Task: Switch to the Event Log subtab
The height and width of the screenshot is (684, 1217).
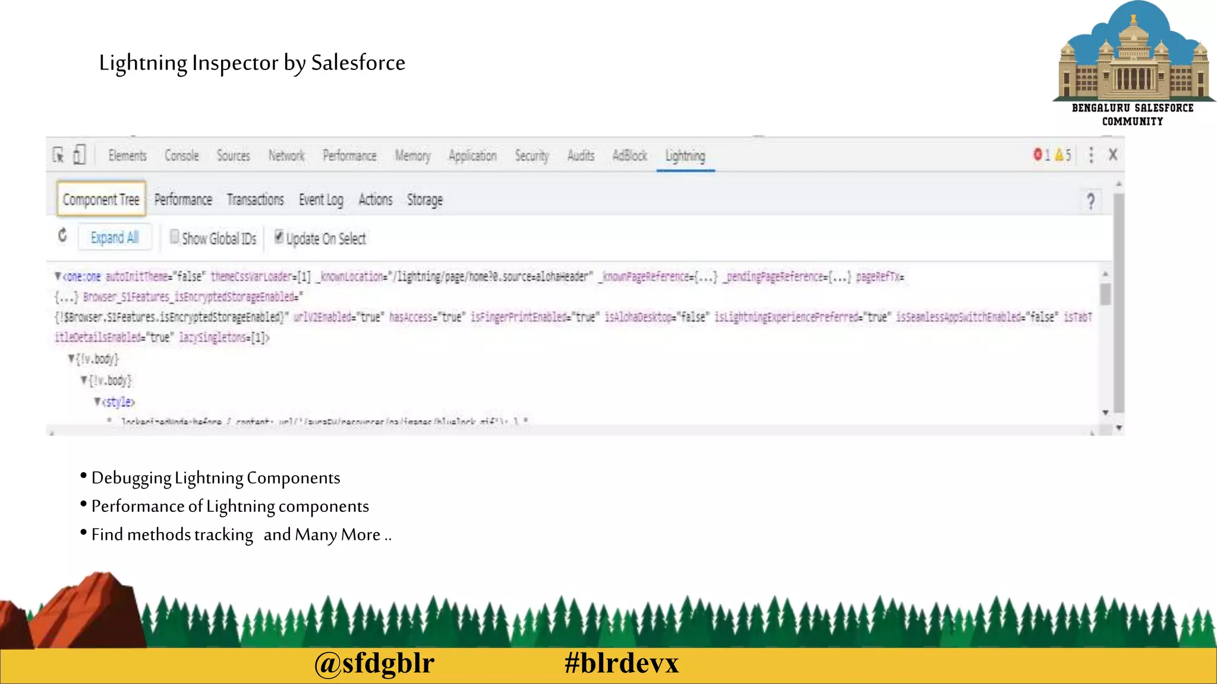Action: pos(321,200)
